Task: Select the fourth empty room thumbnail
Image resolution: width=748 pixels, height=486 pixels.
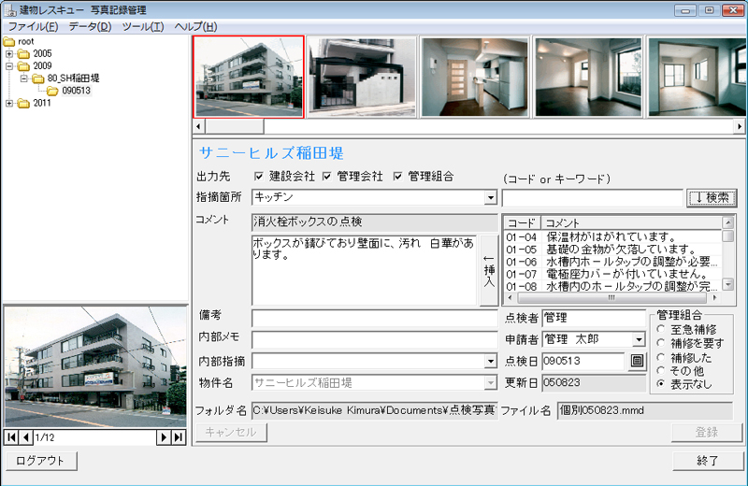Action: 589,77
